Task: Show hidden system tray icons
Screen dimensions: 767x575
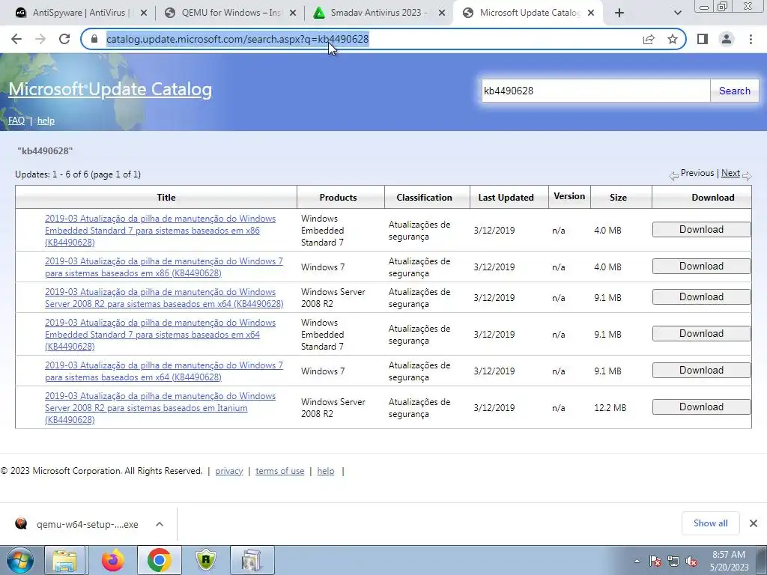Action: [637, 561]
